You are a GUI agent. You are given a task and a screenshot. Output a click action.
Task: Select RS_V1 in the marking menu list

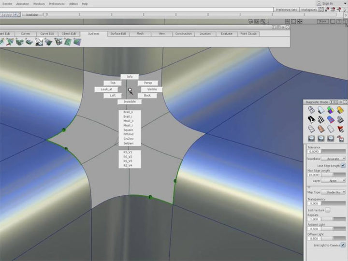(128, 152)
